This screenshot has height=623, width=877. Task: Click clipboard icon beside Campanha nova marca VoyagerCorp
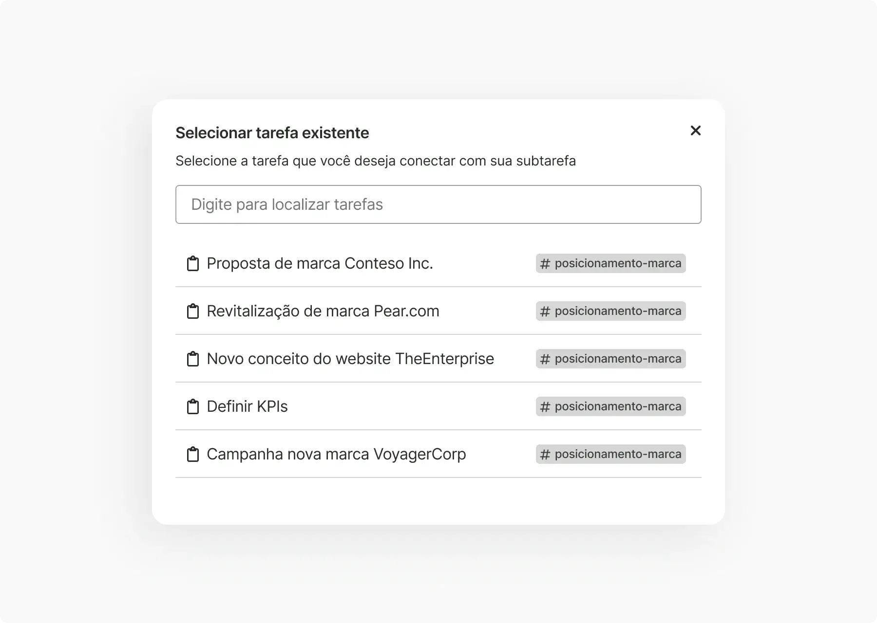(193, 454)
